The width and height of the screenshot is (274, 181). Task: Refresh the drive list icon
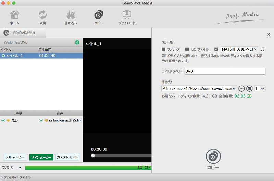point(262,49)
